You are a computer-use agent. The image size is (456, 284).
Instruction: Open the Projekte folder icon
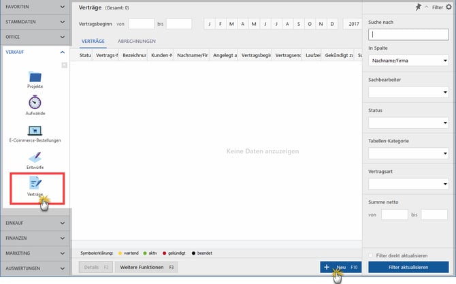point(35,76)
